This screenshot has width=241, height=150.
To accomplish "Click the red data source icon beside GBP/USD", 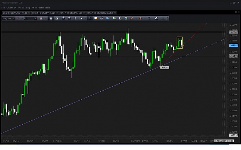I will [19, 18].
